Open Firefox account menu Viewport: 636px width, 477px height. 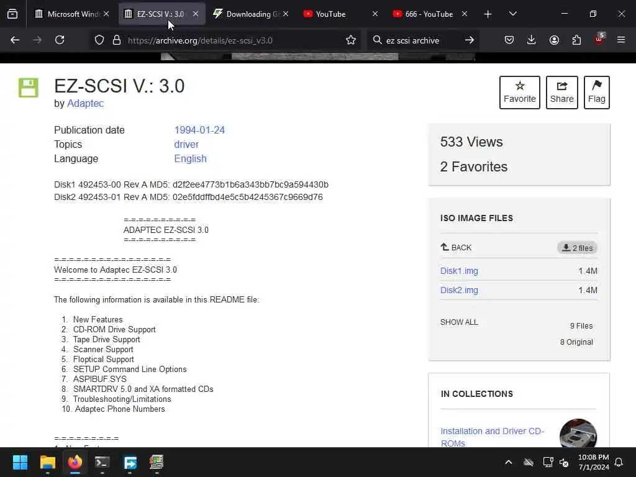click(x=554, y=40)
